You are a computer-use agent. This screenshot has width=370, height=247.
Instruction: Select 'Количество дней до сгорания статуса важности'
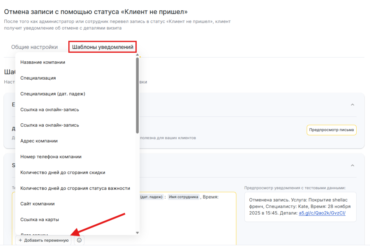[75, 188]
